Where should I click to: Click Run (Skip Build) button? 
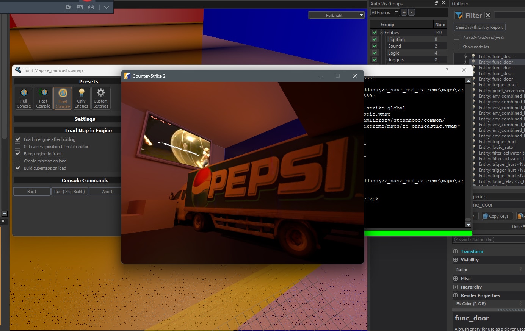70,192
